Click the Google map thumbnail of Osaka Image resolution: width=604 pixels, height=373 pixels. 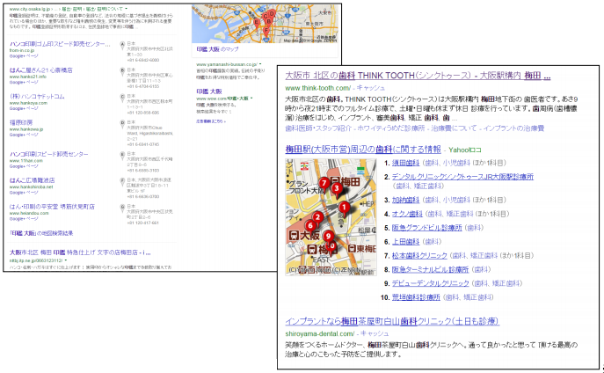pos(265,24)
